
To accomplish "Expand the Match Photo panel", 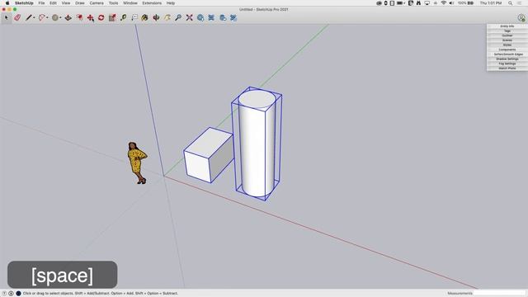I will pos(507,68).
